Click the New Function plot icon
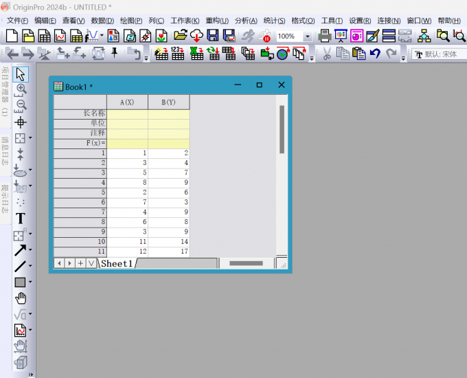The width and height of the screenshot is (467, 378). click(92, 36)
